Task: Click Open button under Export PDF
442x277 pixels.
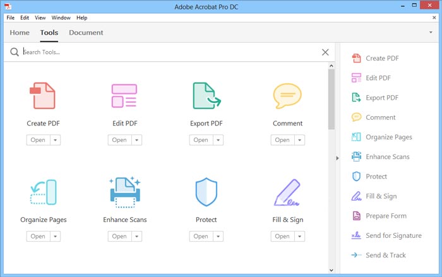Action: [201, 140]
